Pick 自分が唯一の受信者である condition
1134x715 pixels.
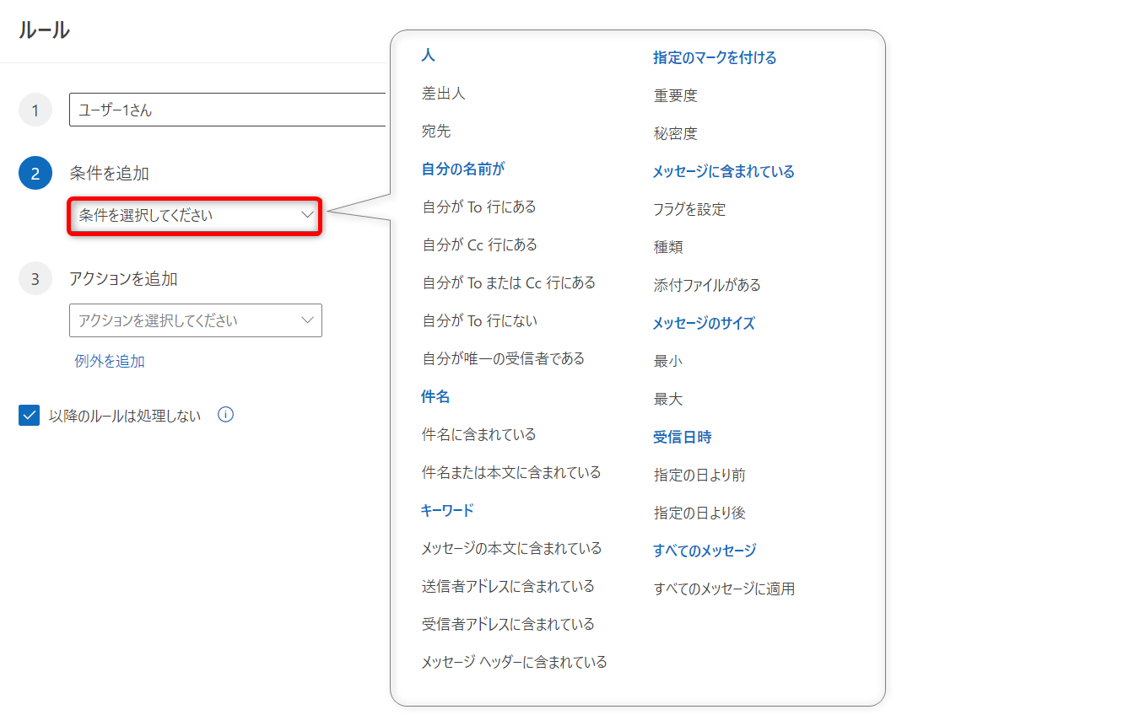click(503, 359)
